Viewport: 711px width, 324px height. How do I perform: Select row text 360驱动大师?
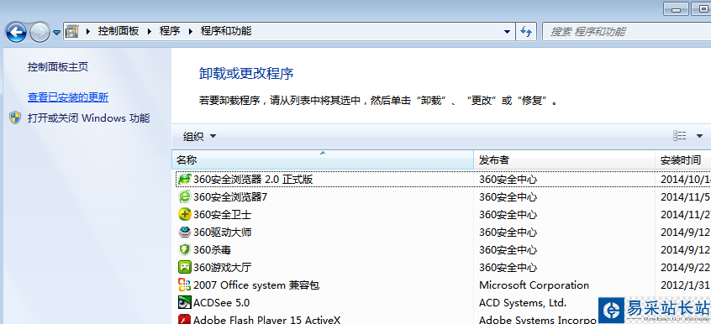(222, 233)
